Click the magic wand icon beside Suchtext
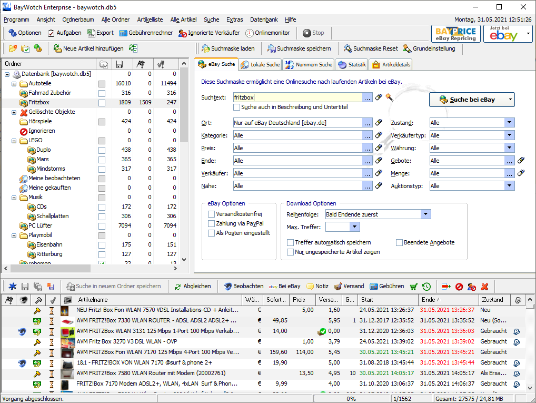536x403 pixels. [x=389, y=97]
